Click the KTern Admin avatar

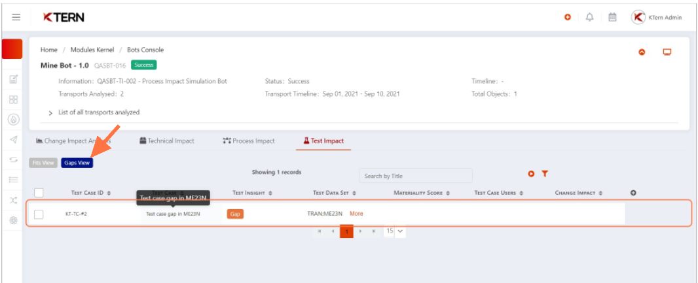[638, 18]
